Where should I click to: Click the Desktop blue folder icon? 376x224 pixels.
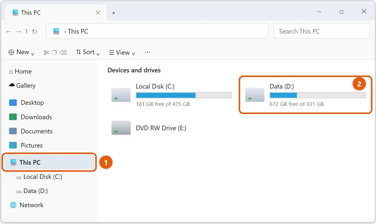(x=13, y=103)
